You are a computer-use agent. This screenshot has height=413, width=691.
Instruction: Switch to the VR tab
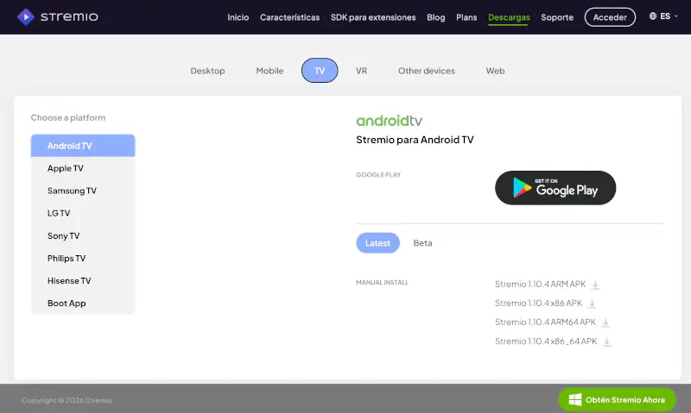tap(361, 71)
